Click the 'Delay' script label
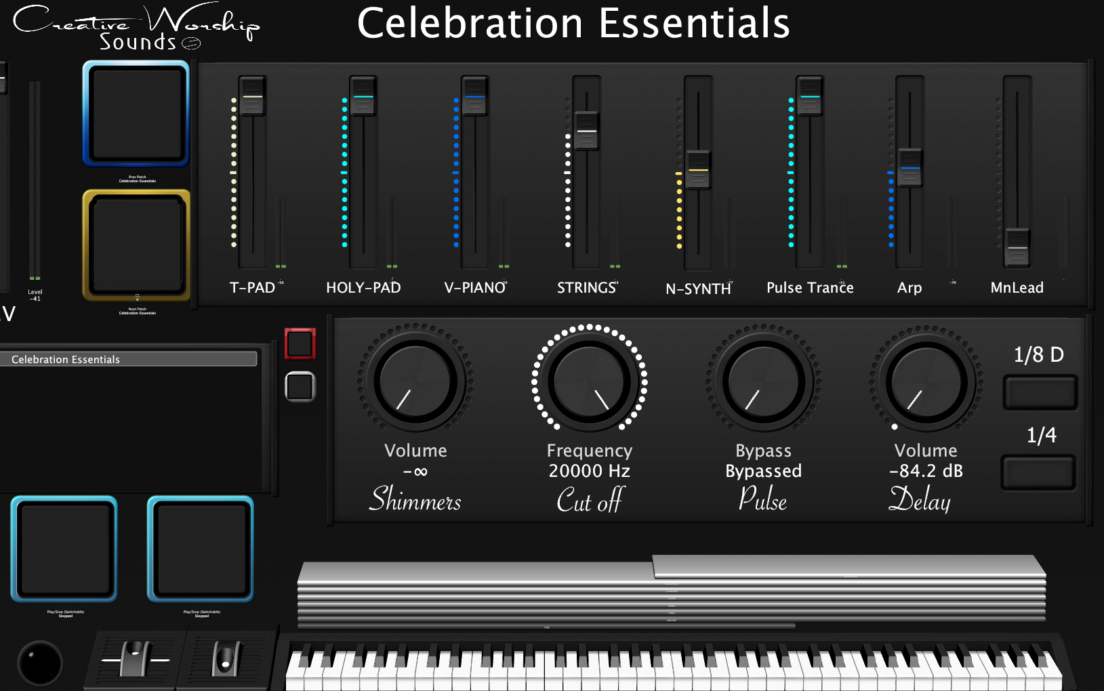Viewport: 1104px width, 691px height. tap(920, 499)
